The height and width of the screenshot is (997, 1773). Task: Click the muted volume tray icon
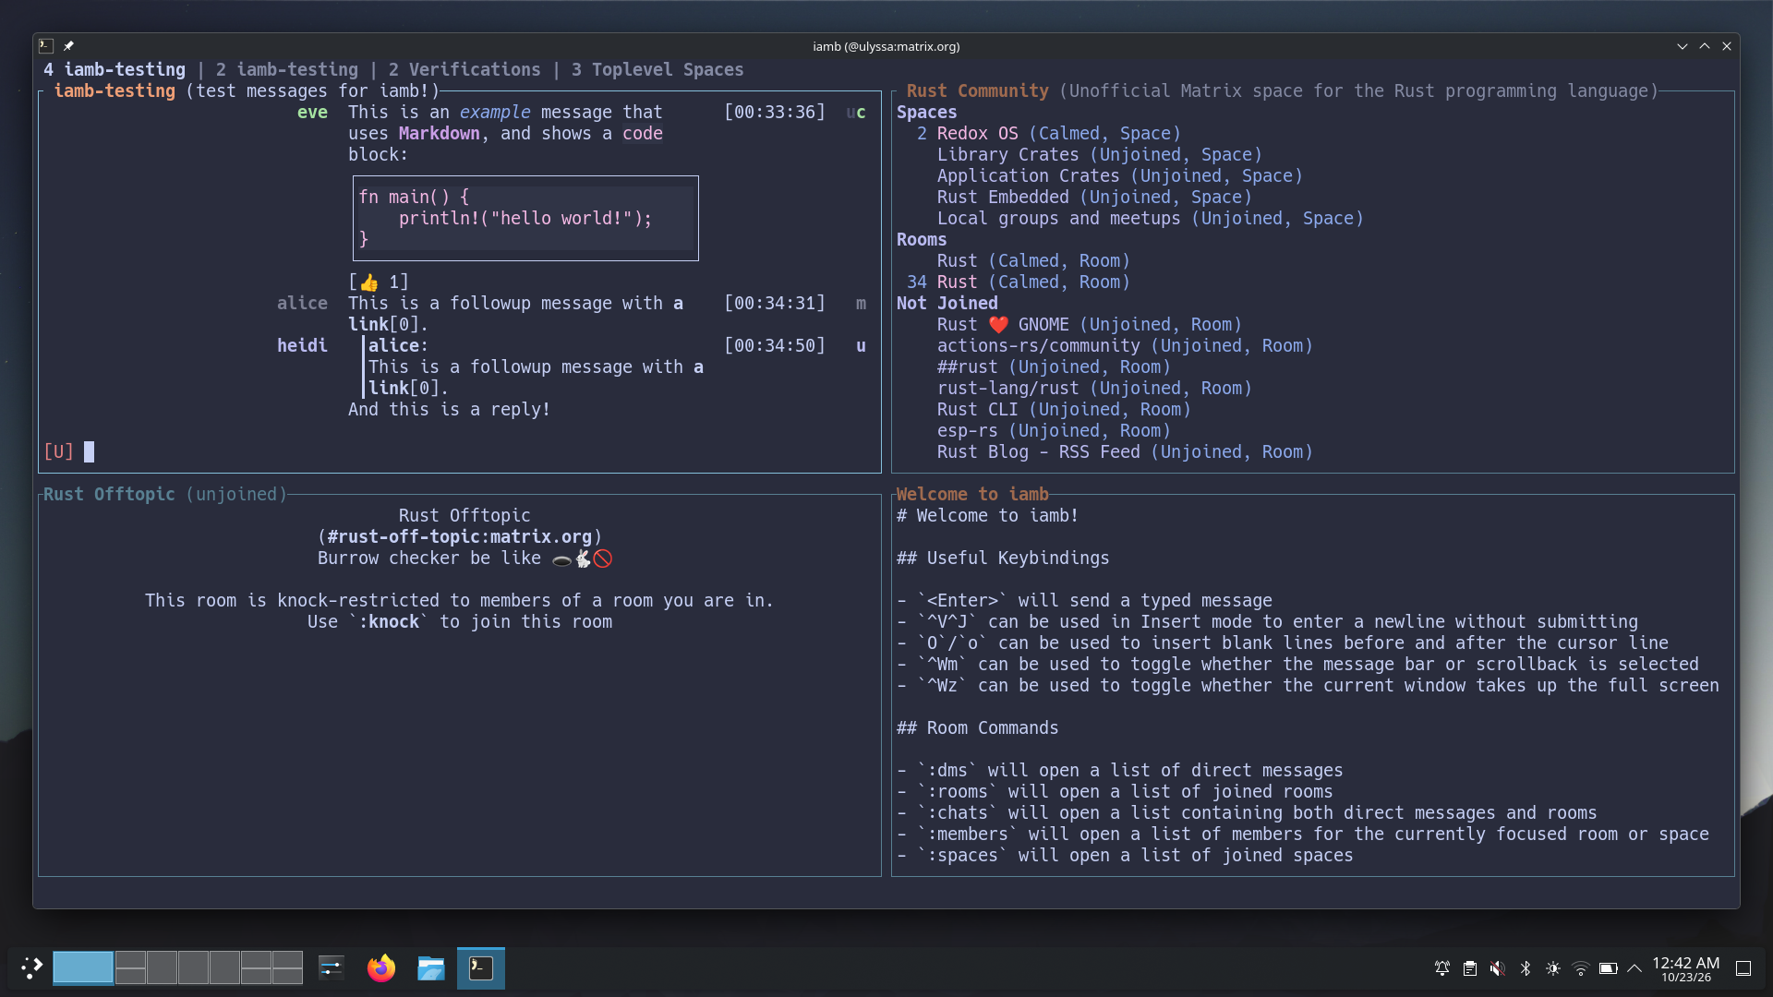(x=1497, y=968)
